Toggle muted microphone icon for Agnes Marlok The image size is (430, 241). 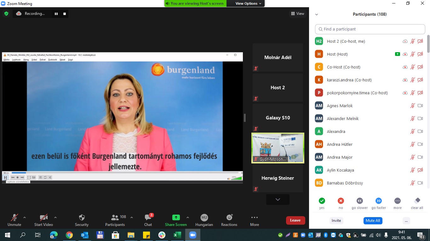(412, 106)
